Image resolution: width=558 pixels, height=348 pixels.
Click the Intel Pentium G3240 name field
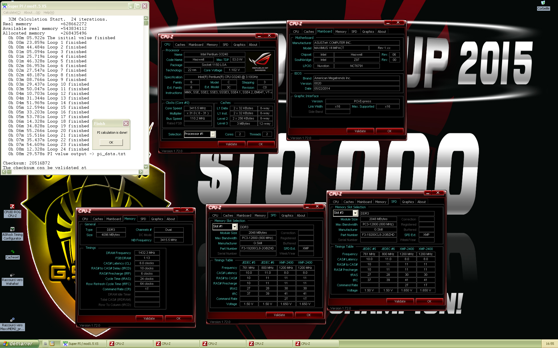pyautogui.click(x=214, y=54)
